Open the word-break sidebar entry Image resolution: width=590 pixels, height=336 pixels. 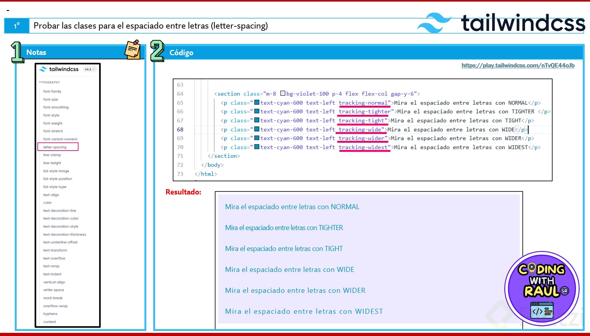(x=53, y=298)
